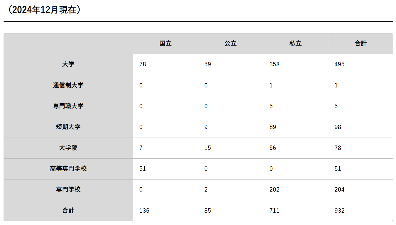Select the 専門職大学 row label
Viewport: 396px width, 225px height.
click(x=68, y=106)
